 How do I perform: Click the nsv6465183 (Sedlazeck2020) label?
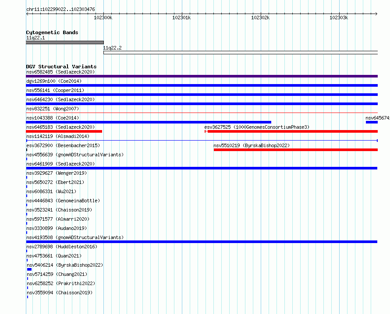click(60, 127)
